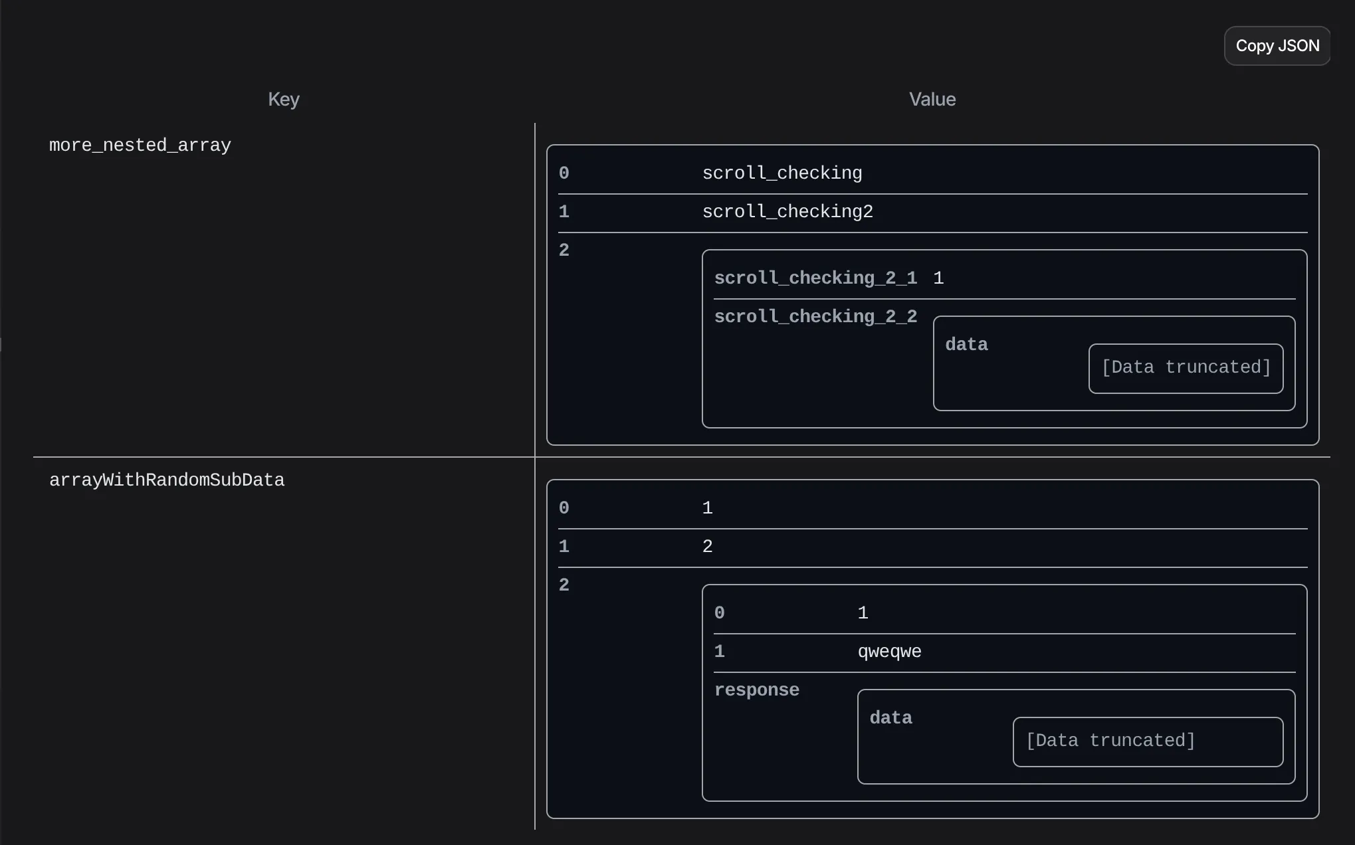This screenshot has height=845, width=1355.
Task: Select the arrayWithRandomSubData key
Action: coord(167,480)
